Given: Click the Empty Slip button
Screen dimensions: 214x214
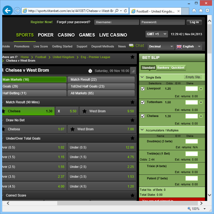Looking at the screenshot, I should coord(193,77).
